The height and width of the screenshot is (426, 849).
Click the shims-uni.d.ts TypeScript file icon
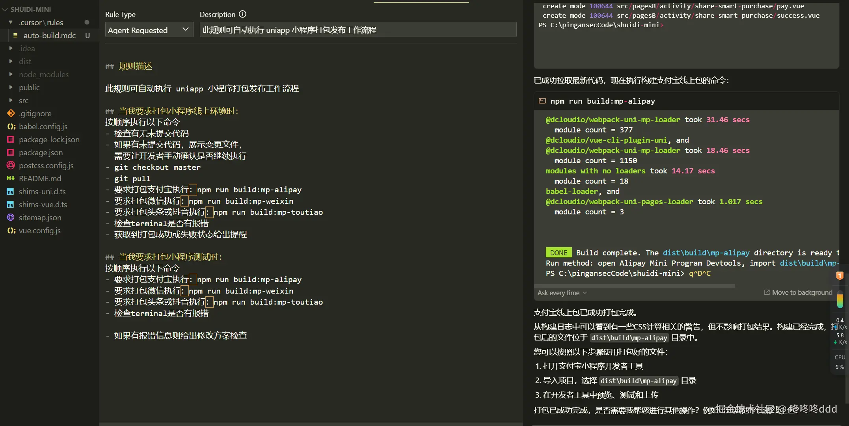click(11, 192)
